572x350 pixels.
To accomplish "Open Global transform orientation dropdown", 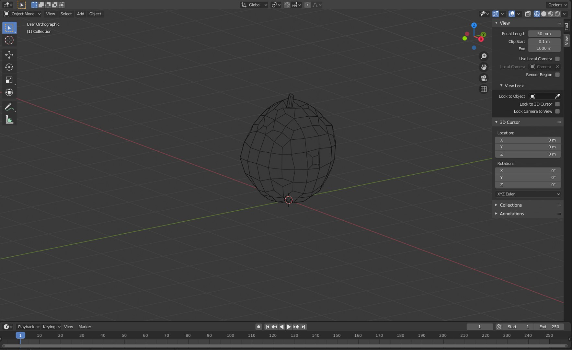I will click(254, 5).
